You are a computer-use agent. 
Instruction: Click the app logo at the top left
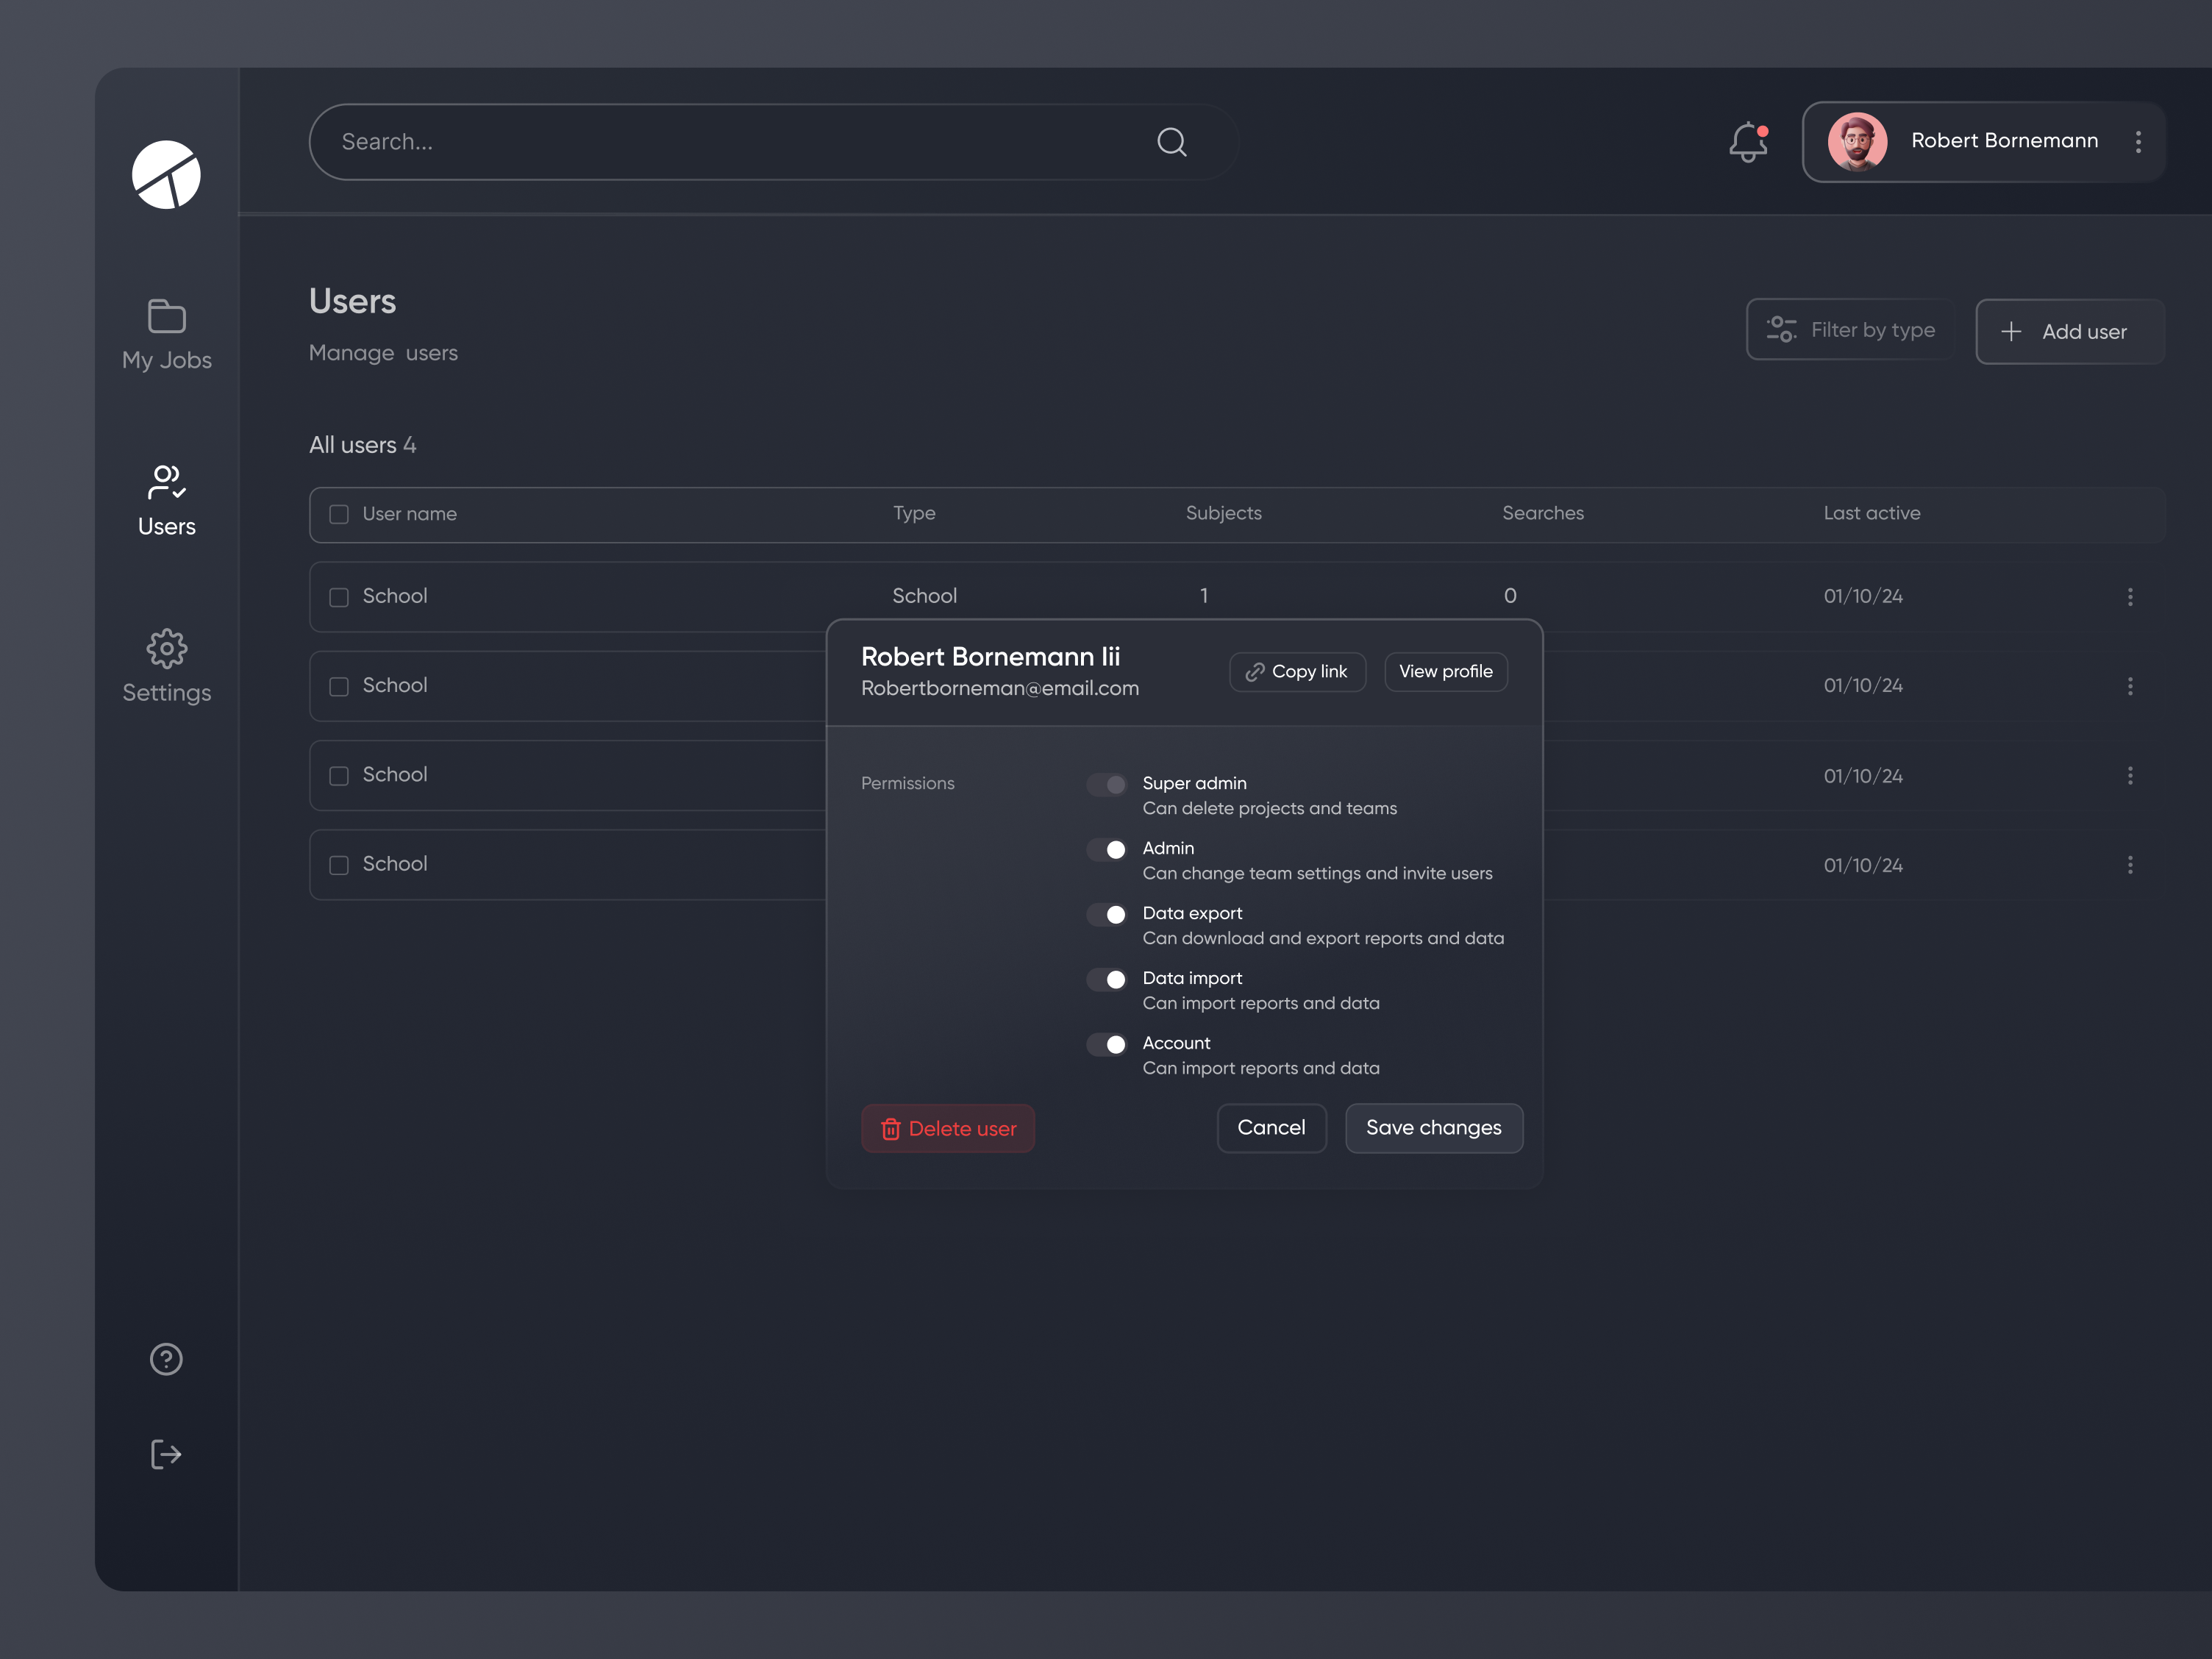tap(166, 175)
